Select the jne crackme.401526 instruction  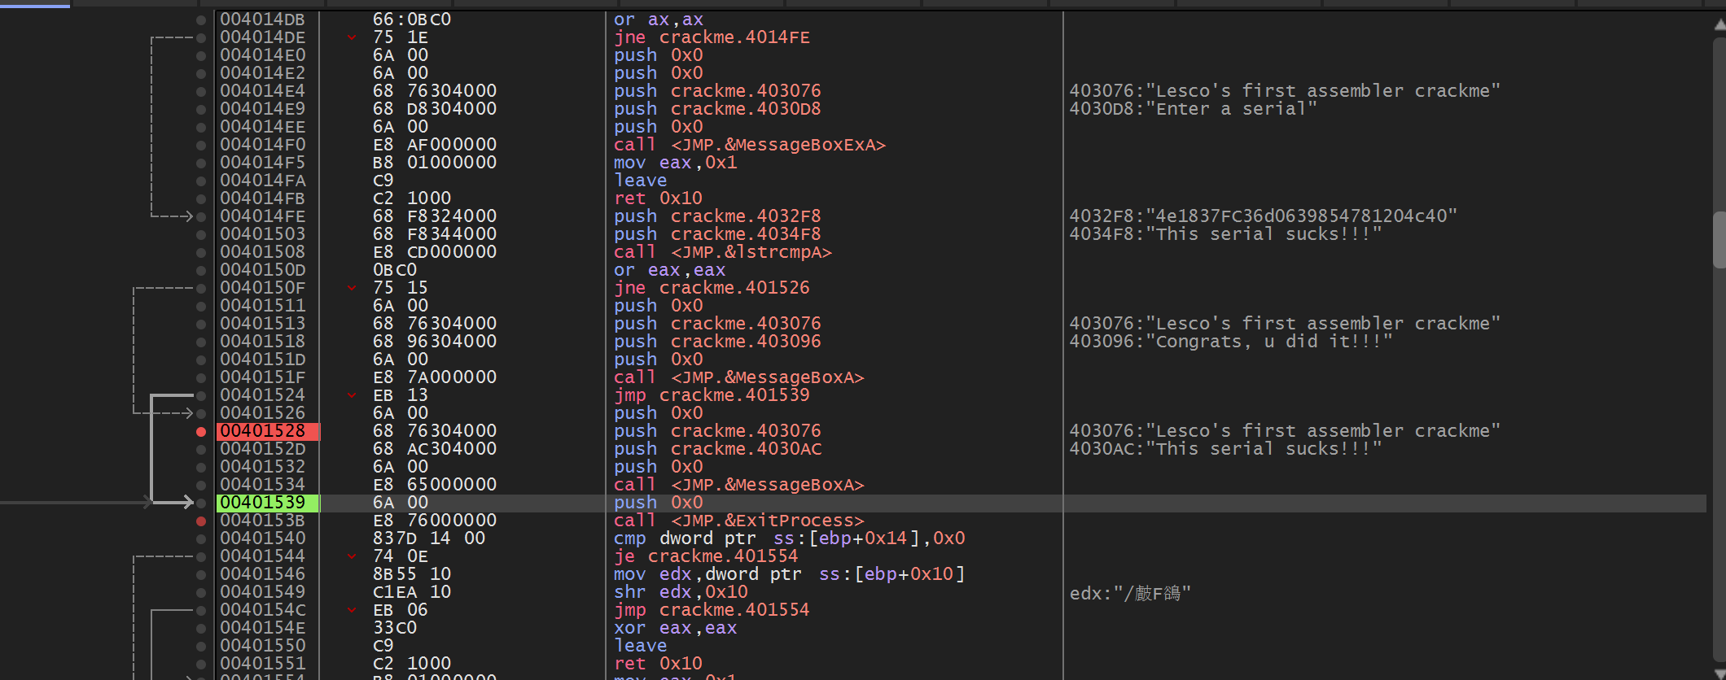[711, 288]
